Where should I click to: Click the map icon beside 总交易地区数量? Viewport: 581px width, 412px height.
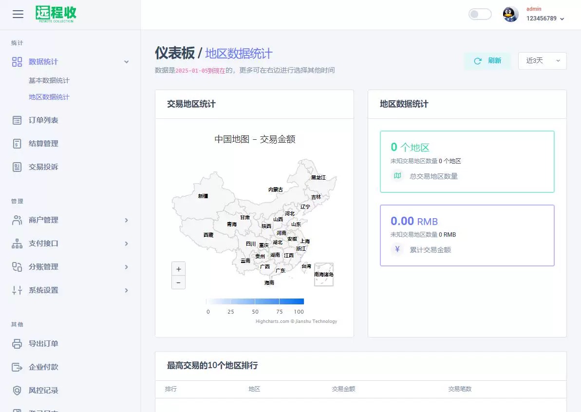click(397, 176)
